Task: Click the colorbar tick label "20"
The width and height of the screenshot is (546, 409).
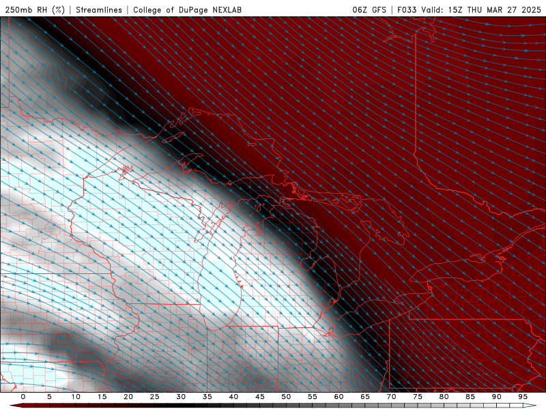Action: pos(128,397)
